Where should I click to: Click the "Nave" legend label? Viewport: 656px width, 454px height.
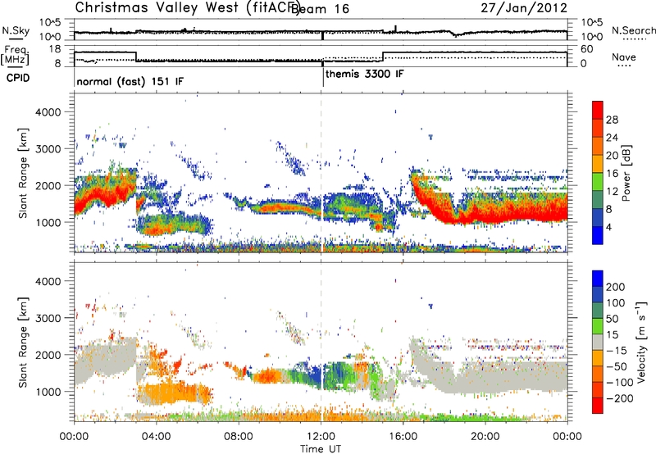pyautogui.click(x=623, y=57)
